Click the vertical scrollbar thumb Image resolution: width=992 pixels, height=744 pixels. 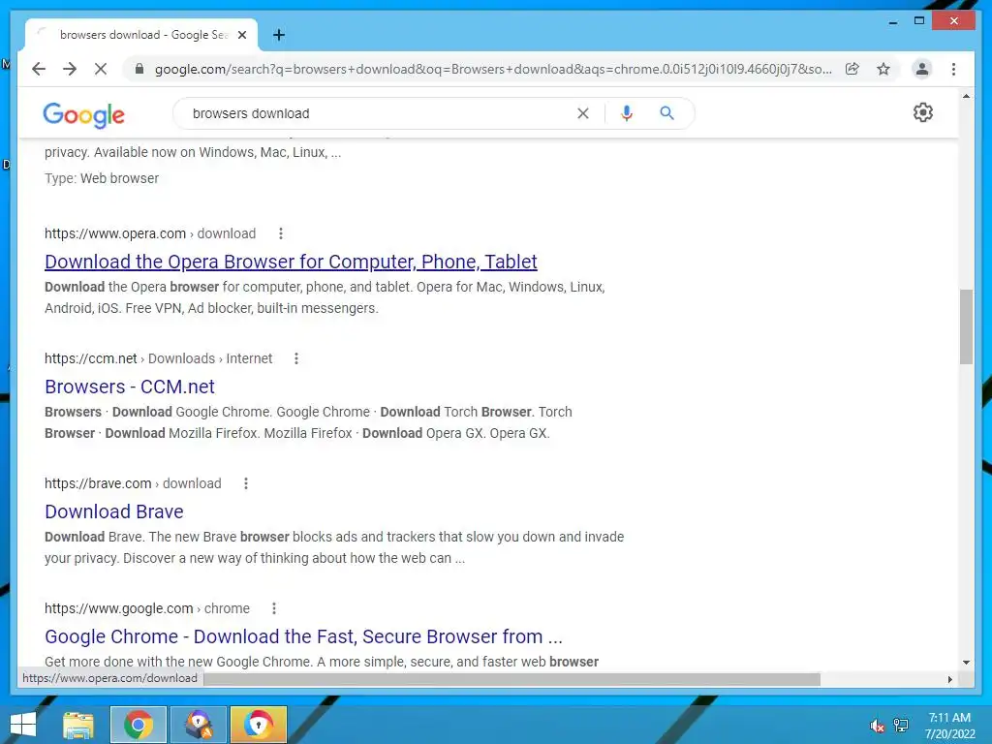click(x=966, y=327)
